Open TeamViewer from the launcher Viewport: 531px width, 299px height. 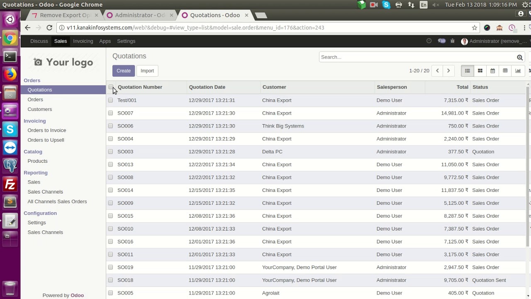tap(10, 147)
